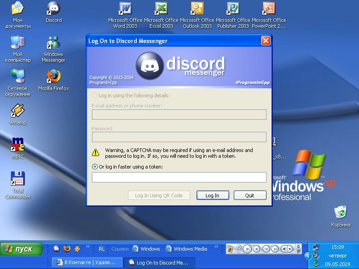
Task: Launch the mIRC desktop icon
Action: point(18,145)
